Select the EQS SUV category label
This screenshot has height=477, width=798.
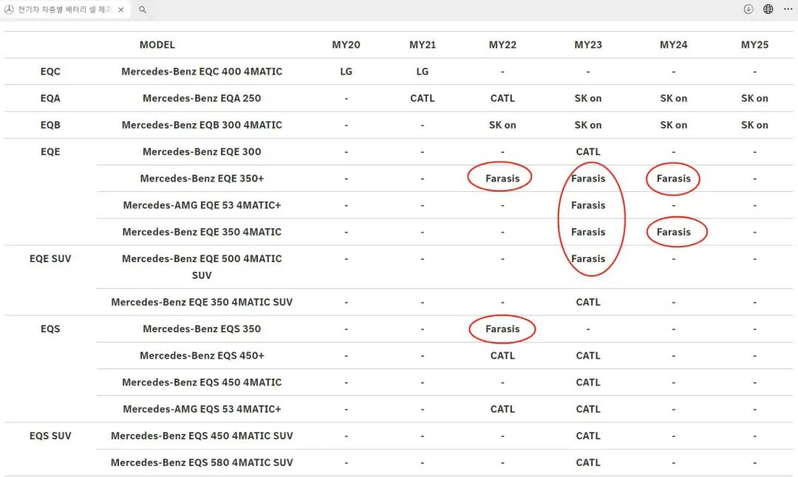click(x=50, y=436)
